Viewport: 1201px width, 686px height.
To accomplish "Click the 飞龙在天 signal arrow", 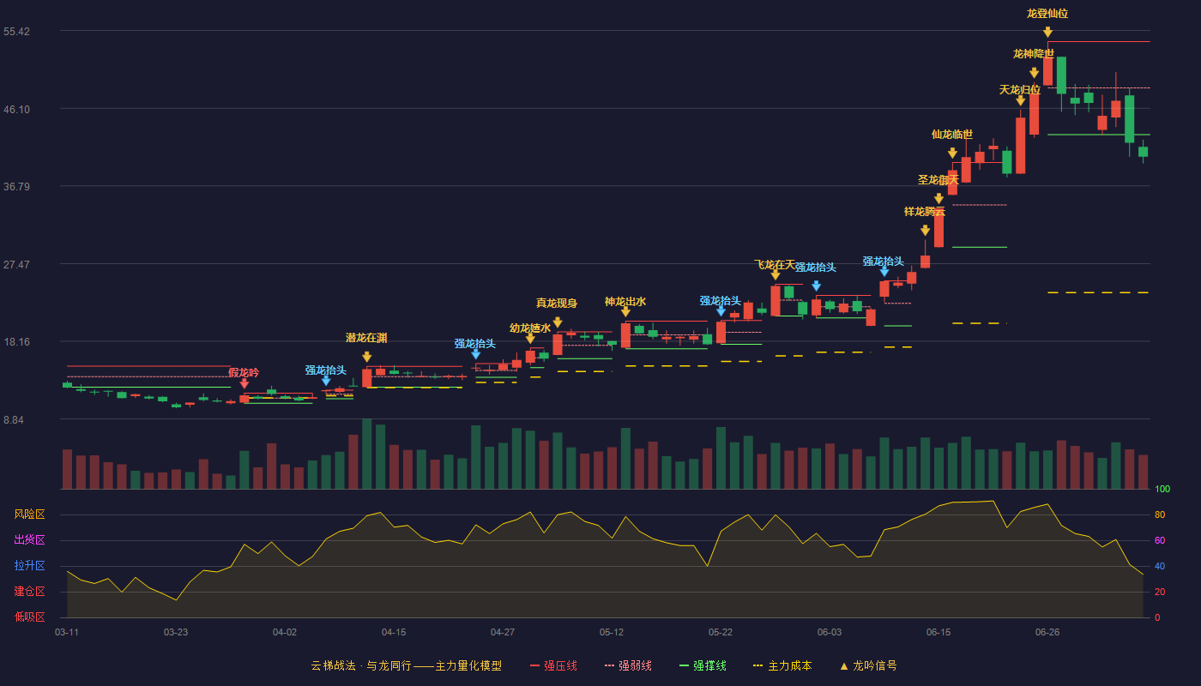I will pyautogui.click(x=776, y=275).
